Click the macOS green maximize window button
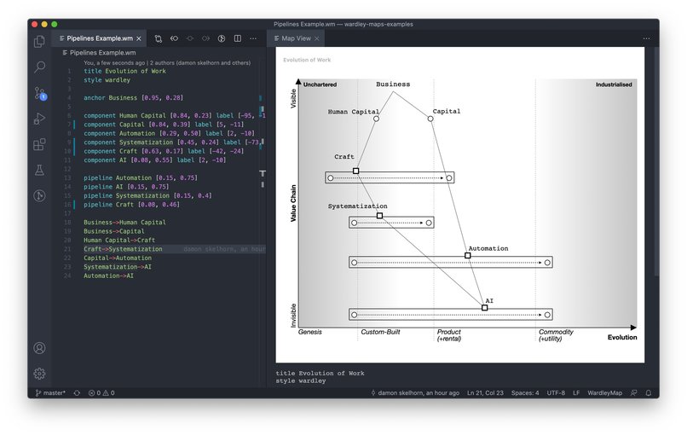687x435 pixels. [x=55, y=24]
